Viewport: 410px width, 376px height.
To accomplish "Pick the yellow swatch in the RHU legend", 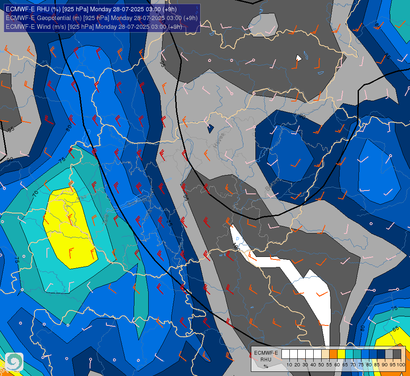I will click(341, 354).
